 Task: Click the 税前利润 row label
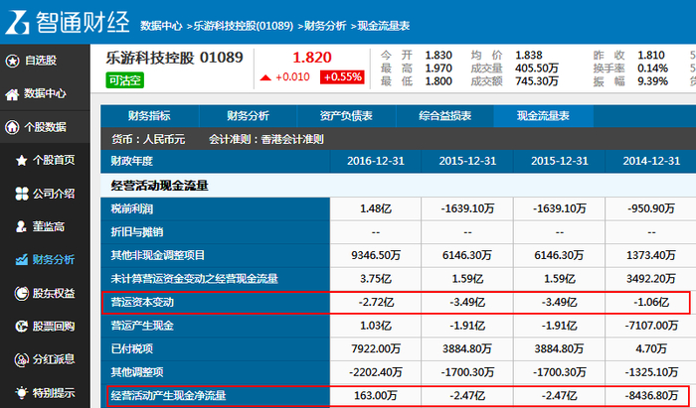pos(132,209)
